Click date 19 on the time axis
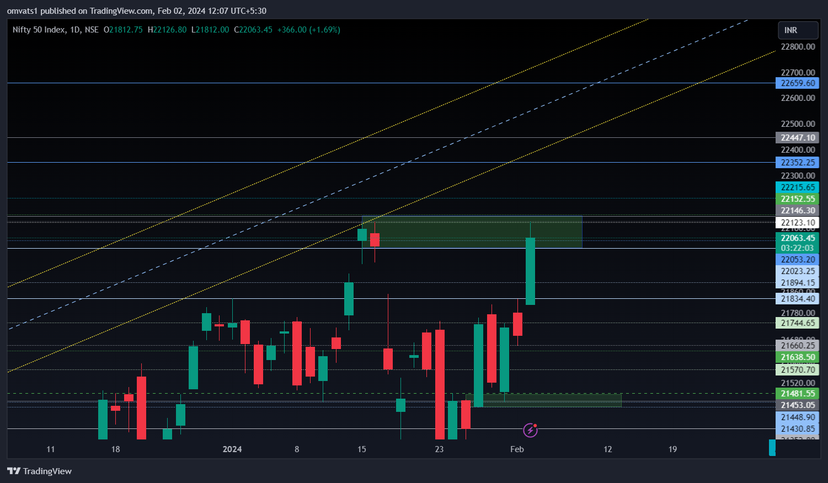This screenshot has height=483, width=828. pos(672,449)
